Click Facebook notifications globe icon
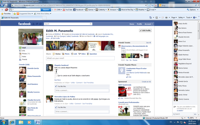This screenshot has width=200, height=125. (40, 24)
